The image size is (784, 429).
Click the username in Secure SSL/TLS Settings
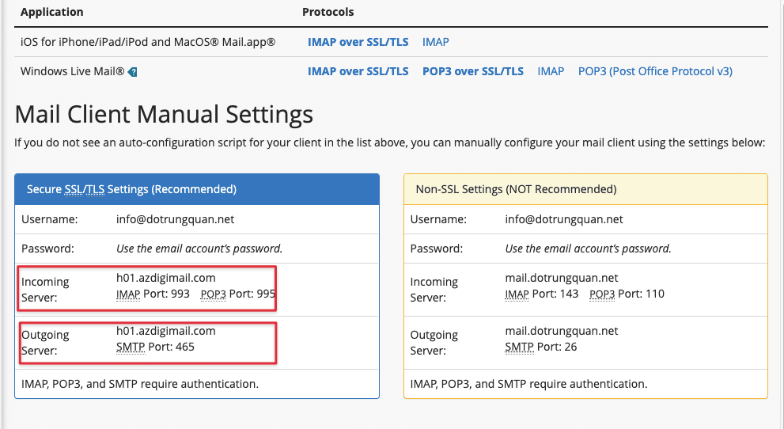(x=175, y=219)
